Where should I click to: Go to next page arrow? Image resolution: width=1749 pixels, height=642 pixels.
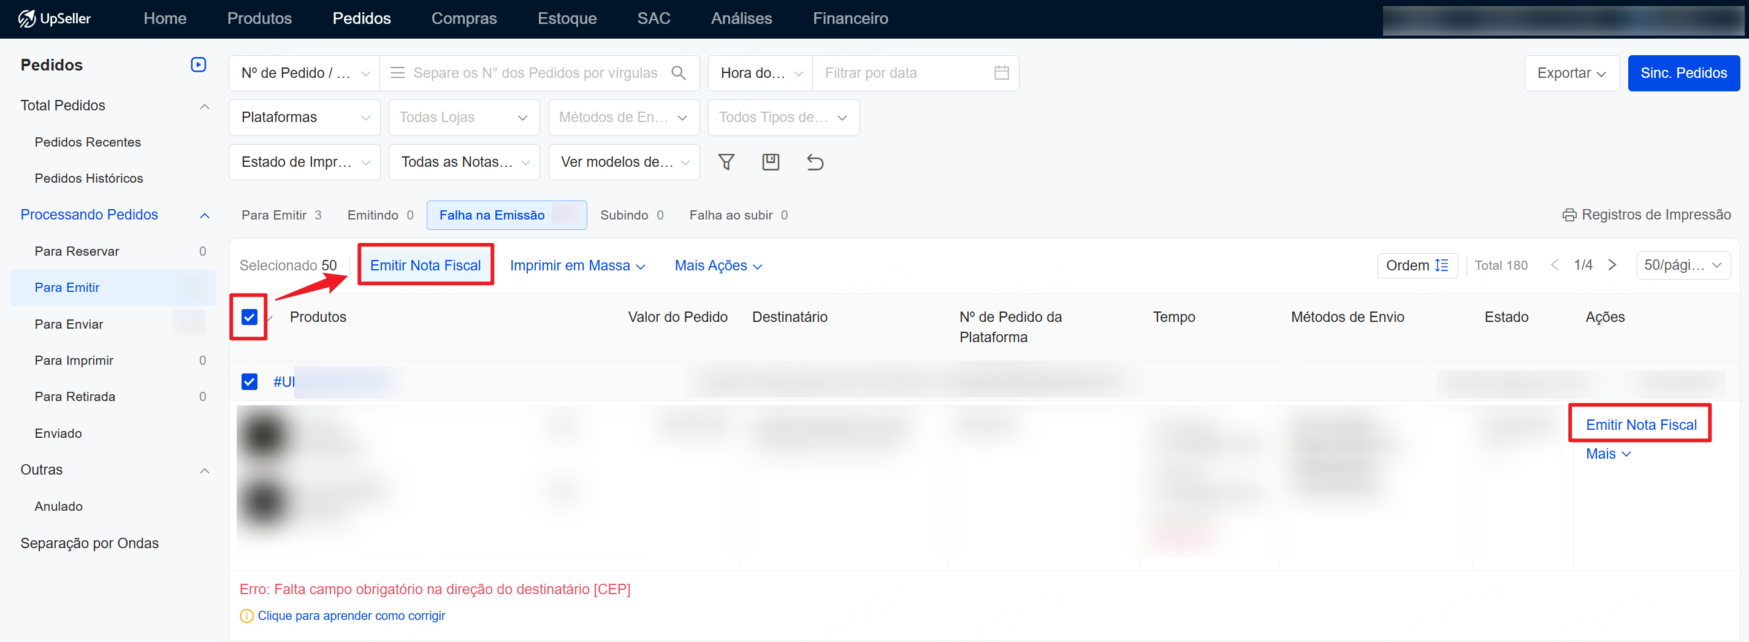[1612, 265]
